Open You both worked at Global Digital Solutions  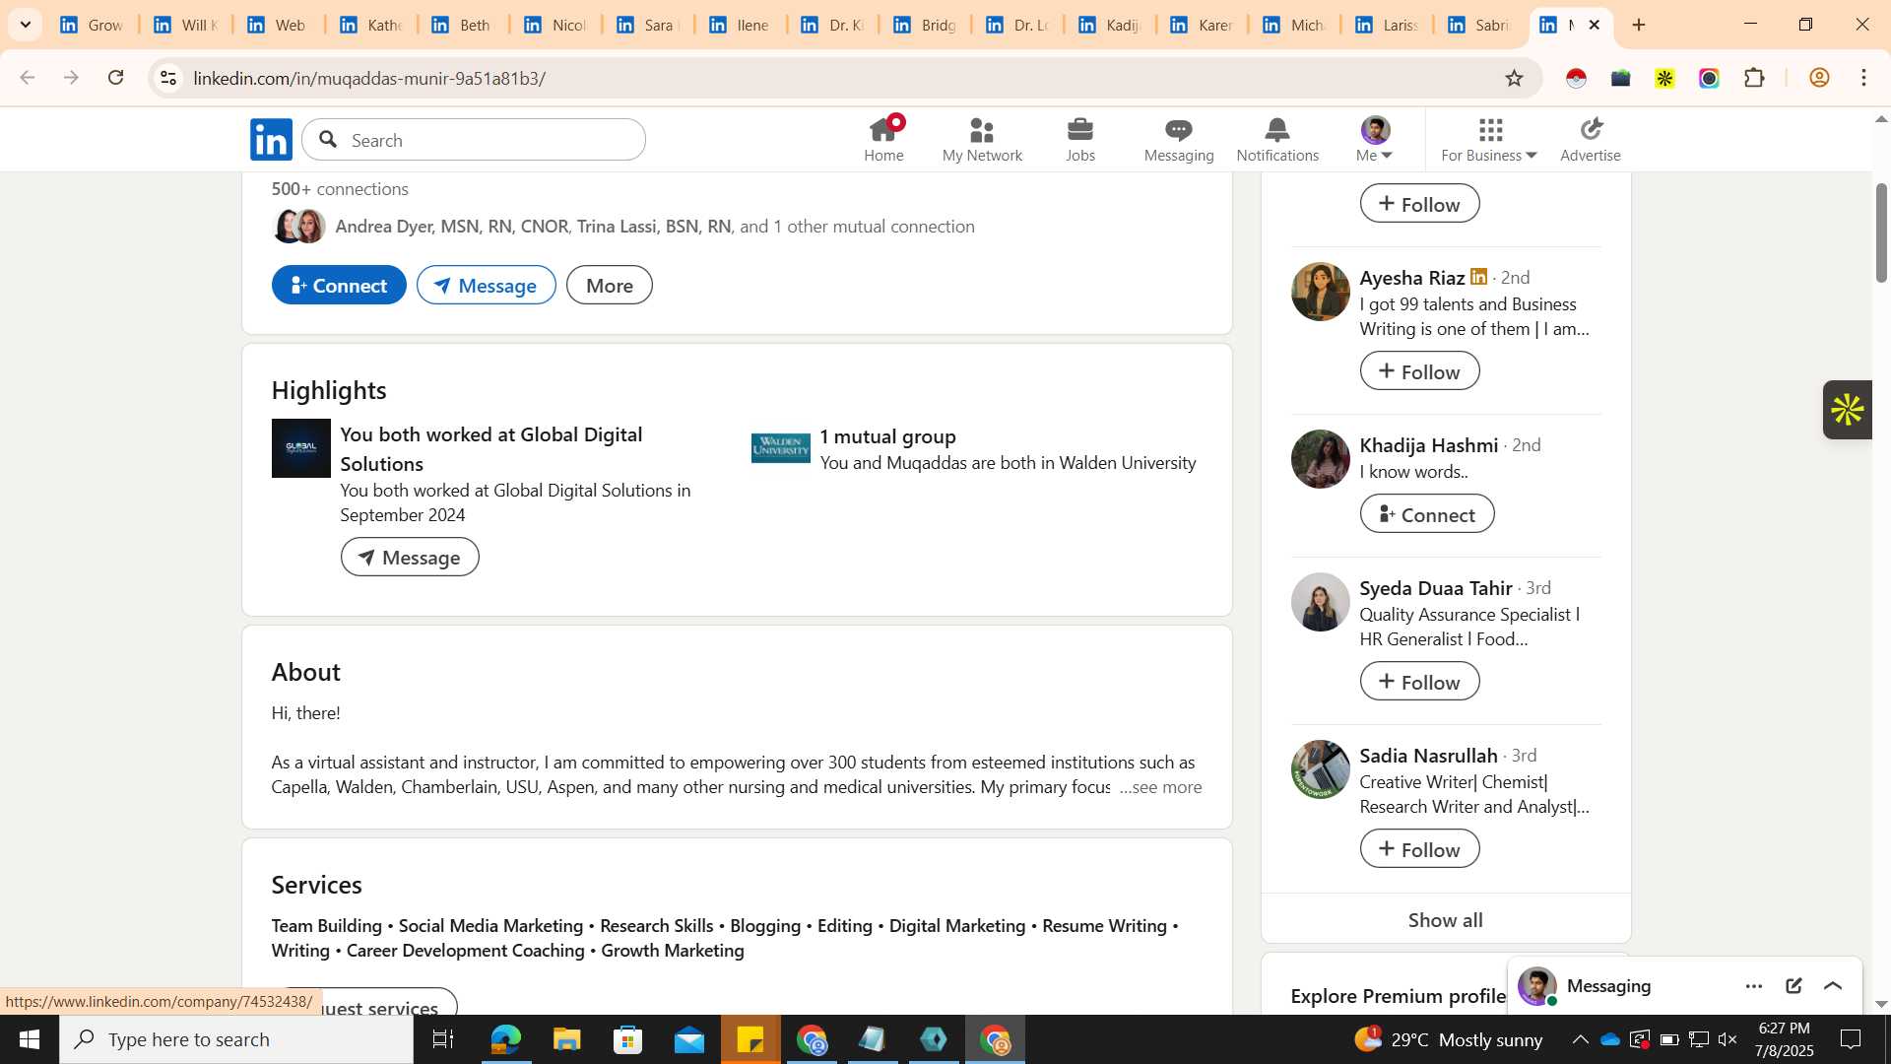point(491,448)
